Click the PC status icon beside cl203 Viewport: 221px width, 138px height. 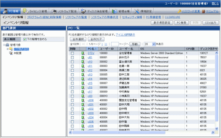point(83,113)
